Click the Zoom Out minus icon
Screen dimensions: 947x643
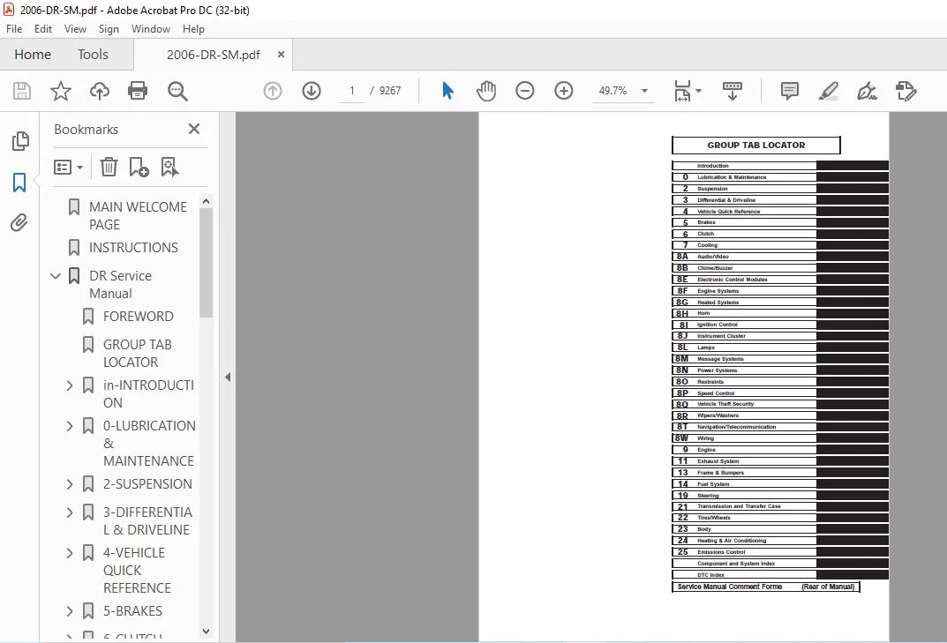click(525, 91)
